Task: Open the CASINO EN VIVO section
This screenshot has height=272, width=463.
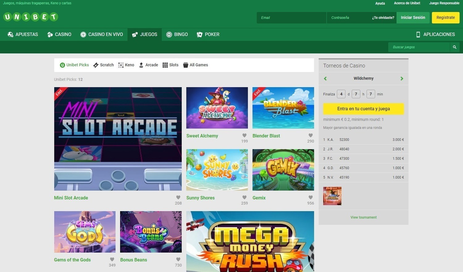Action: [x=102, y=34]
